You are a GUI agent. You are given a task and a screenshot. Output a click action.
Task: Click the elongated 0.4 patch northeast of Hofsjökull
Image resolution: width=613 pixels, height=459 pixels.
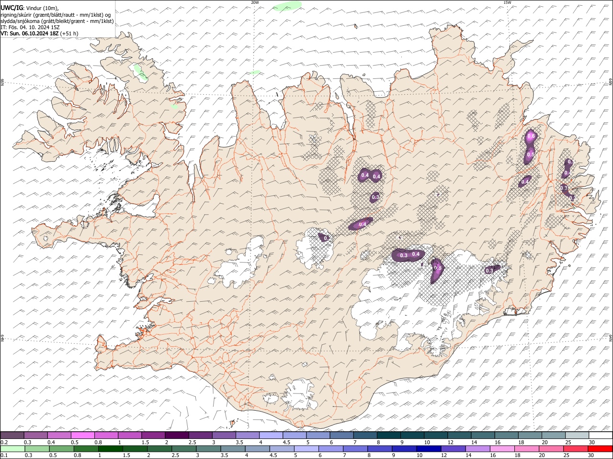click(361, 224)
